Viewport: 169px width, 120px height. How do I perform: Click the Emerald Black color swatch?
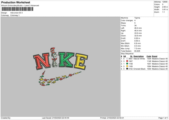[x=127, y=69]
